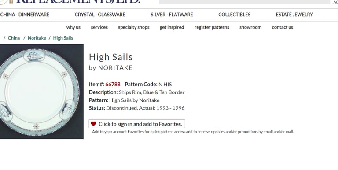Click the red heart Favorites icon
The width and height of the screenshot is (338, 170).
pyautogui.click(x=93, y=124)
